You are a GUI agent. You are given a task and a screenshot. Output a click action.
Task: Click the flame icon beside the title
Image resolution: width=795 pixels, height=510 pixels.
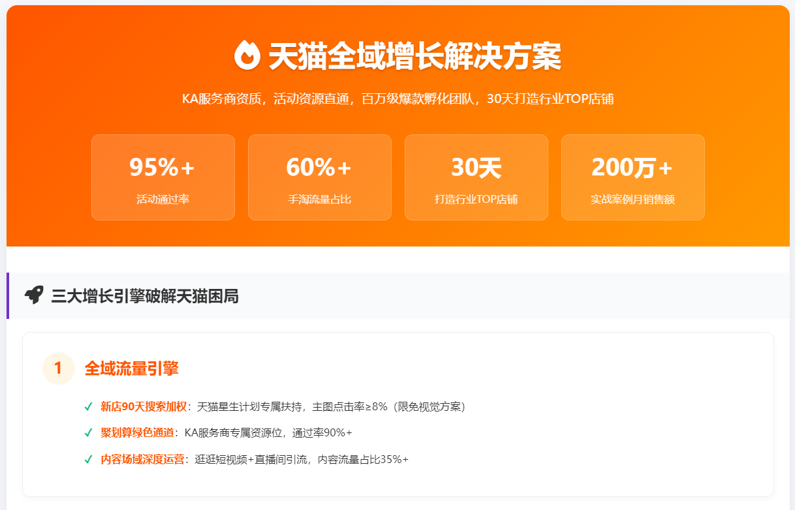tap(247, 55)
